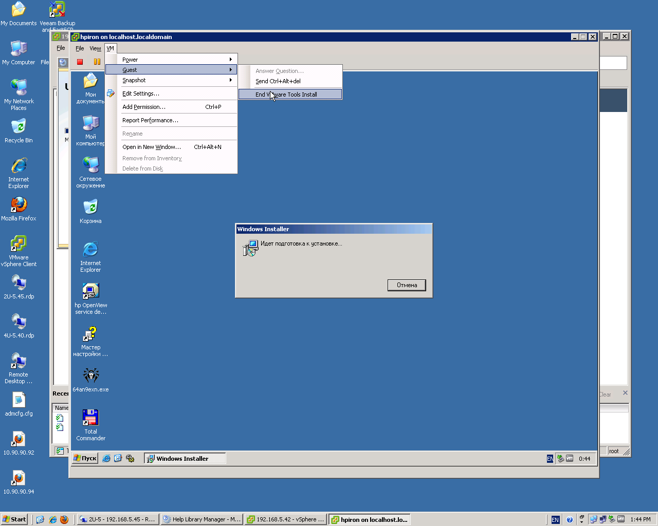Click hpiron on localhost taskbar button
658x526 pixels.
370,519
